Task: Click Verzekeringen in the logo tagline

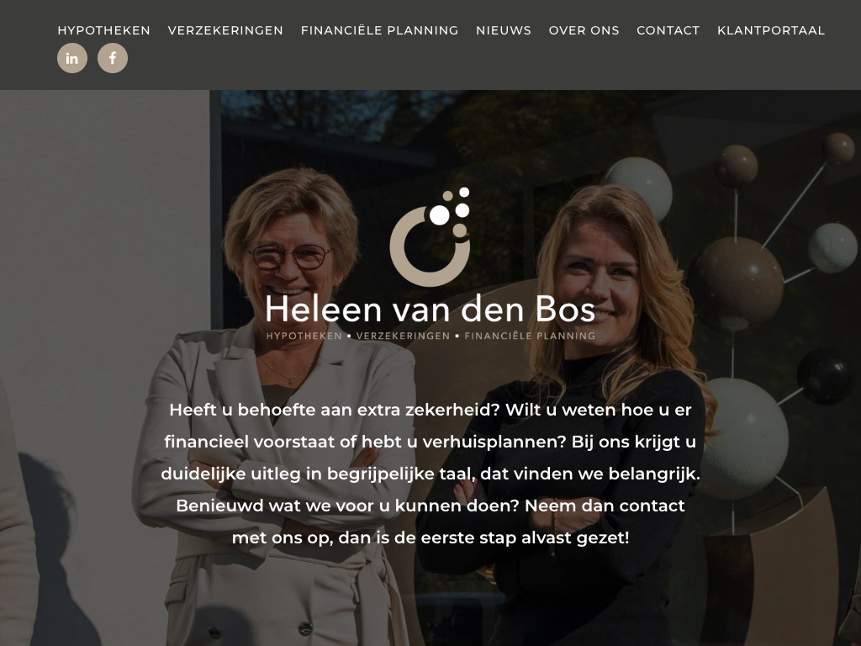Action: pyautogui.click(x=403, y=336)
